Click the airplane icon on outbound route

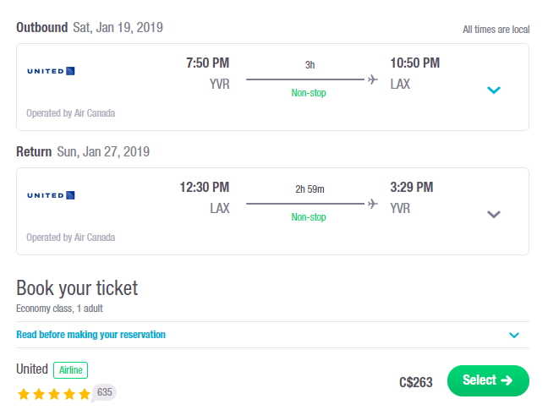pos(373,79)
